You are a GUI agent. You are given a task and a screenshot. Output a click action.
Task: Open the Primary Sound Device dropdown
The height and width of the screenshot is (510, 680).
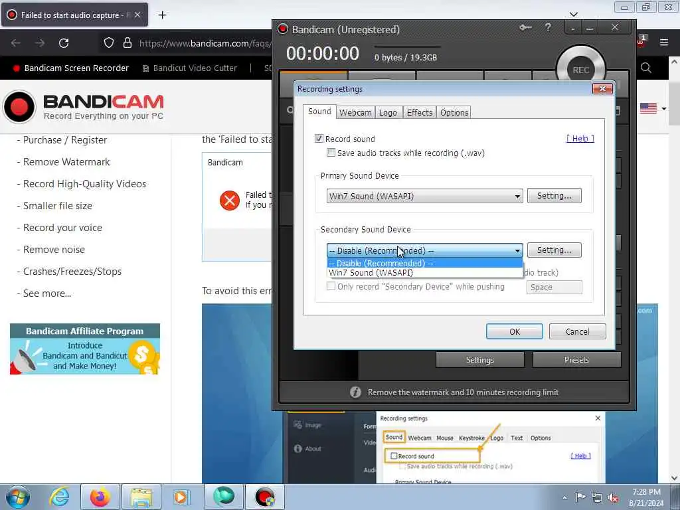point(424,196)
